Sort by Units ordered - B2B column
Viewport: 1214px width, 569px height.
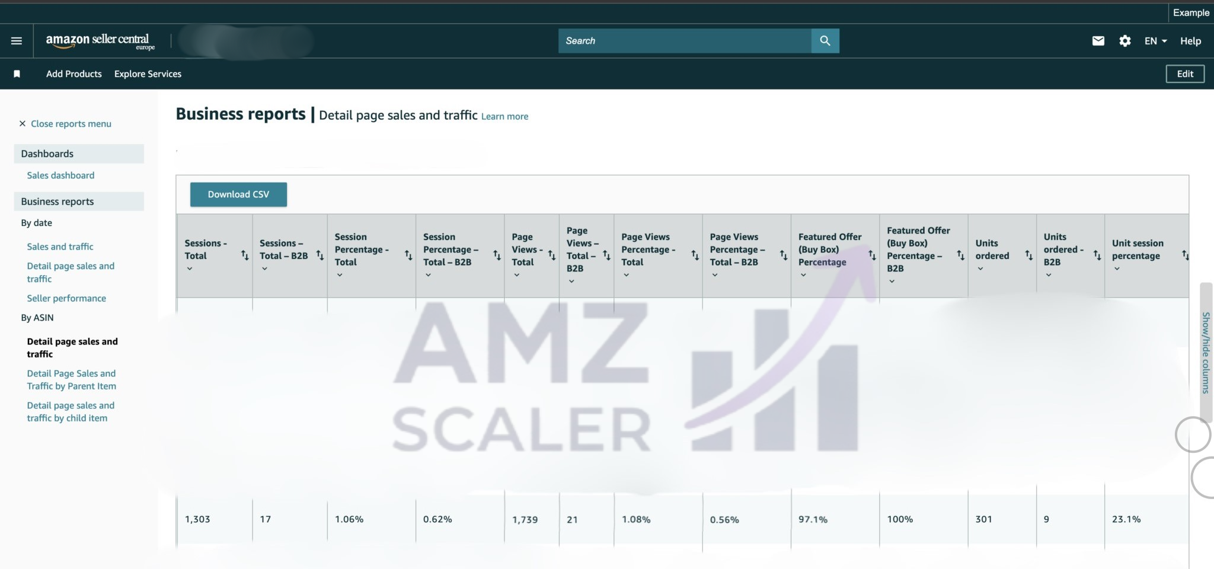tap(1097, 255)
